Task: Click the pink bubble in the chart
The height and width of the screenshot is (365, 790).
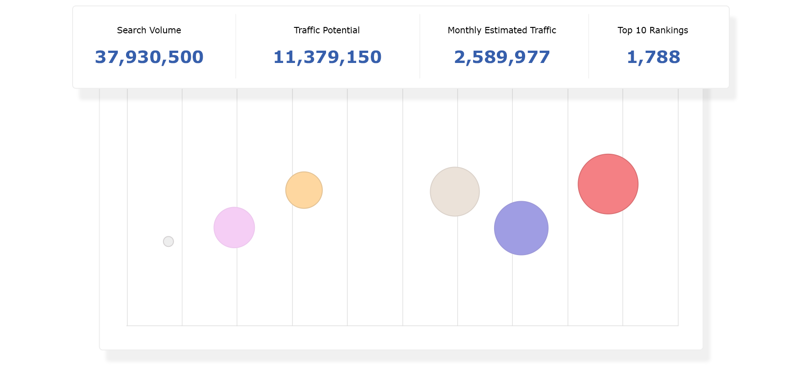Action: click(234, 228)
